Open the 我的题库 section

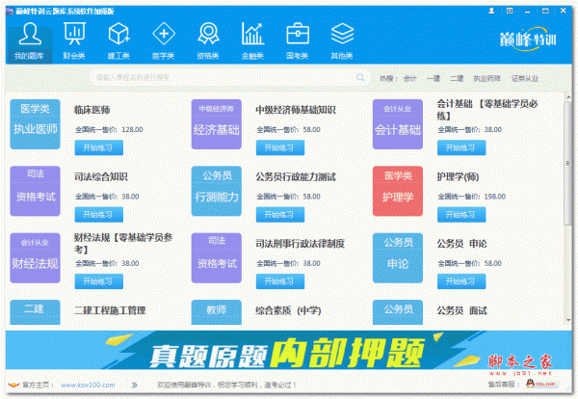(x=30, y=40)
